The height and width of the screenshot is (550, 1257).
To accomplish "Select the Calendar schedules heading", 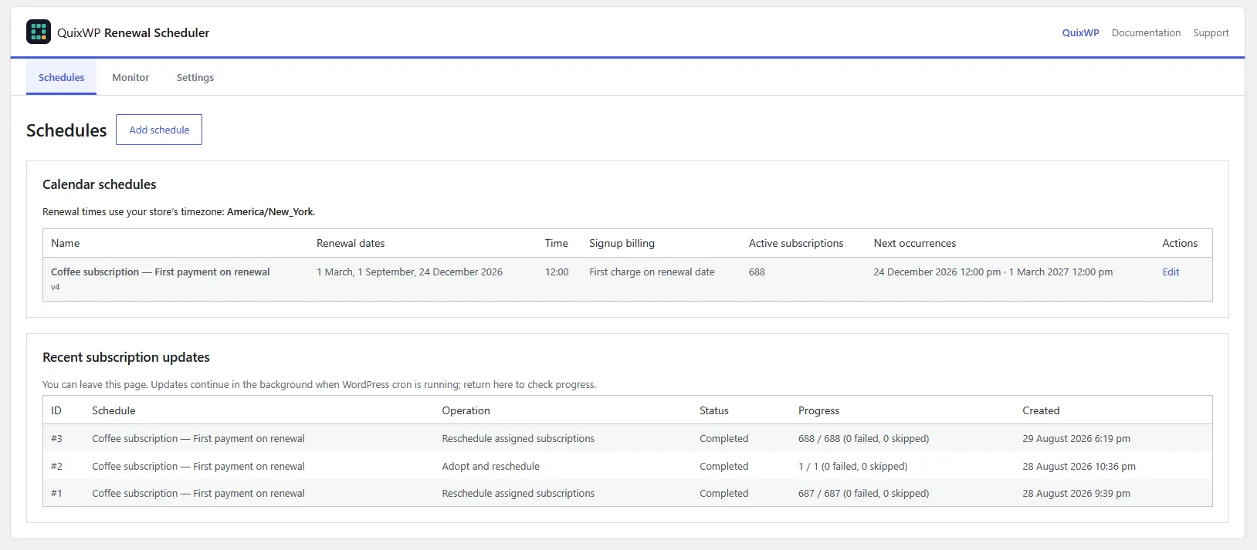I will click(x=100, y=184).
